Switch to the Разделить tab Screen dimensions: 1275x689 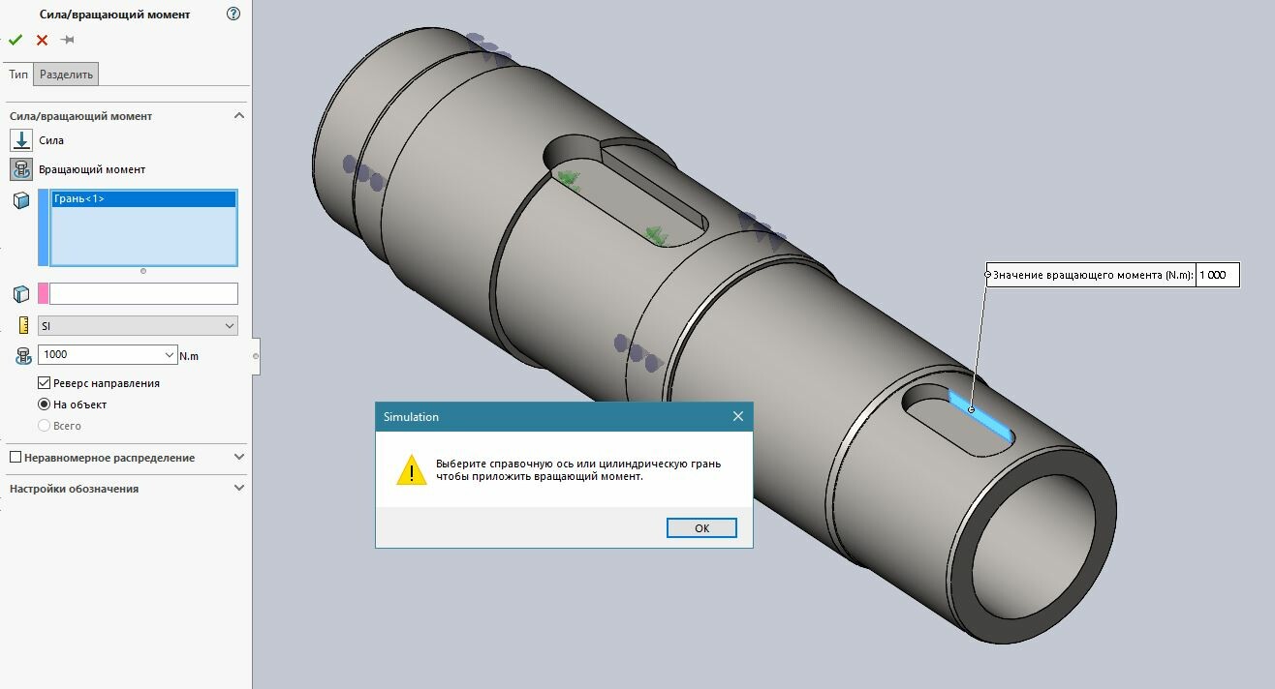(66, 75)
